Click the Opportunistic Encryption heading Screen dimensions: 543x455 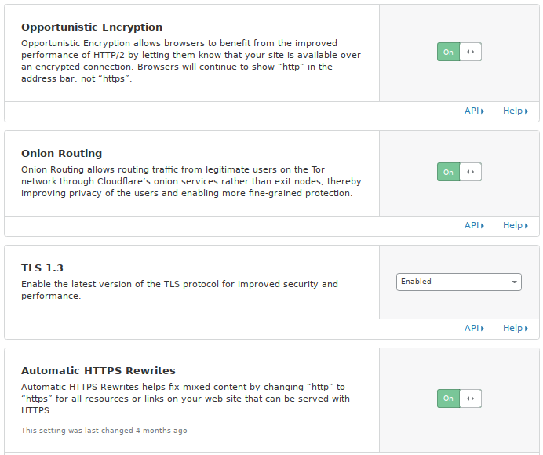point(92,27)
